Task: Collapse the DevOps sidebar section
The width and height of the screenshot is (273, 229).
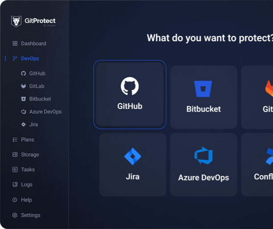Action: (x=29, y=58)
